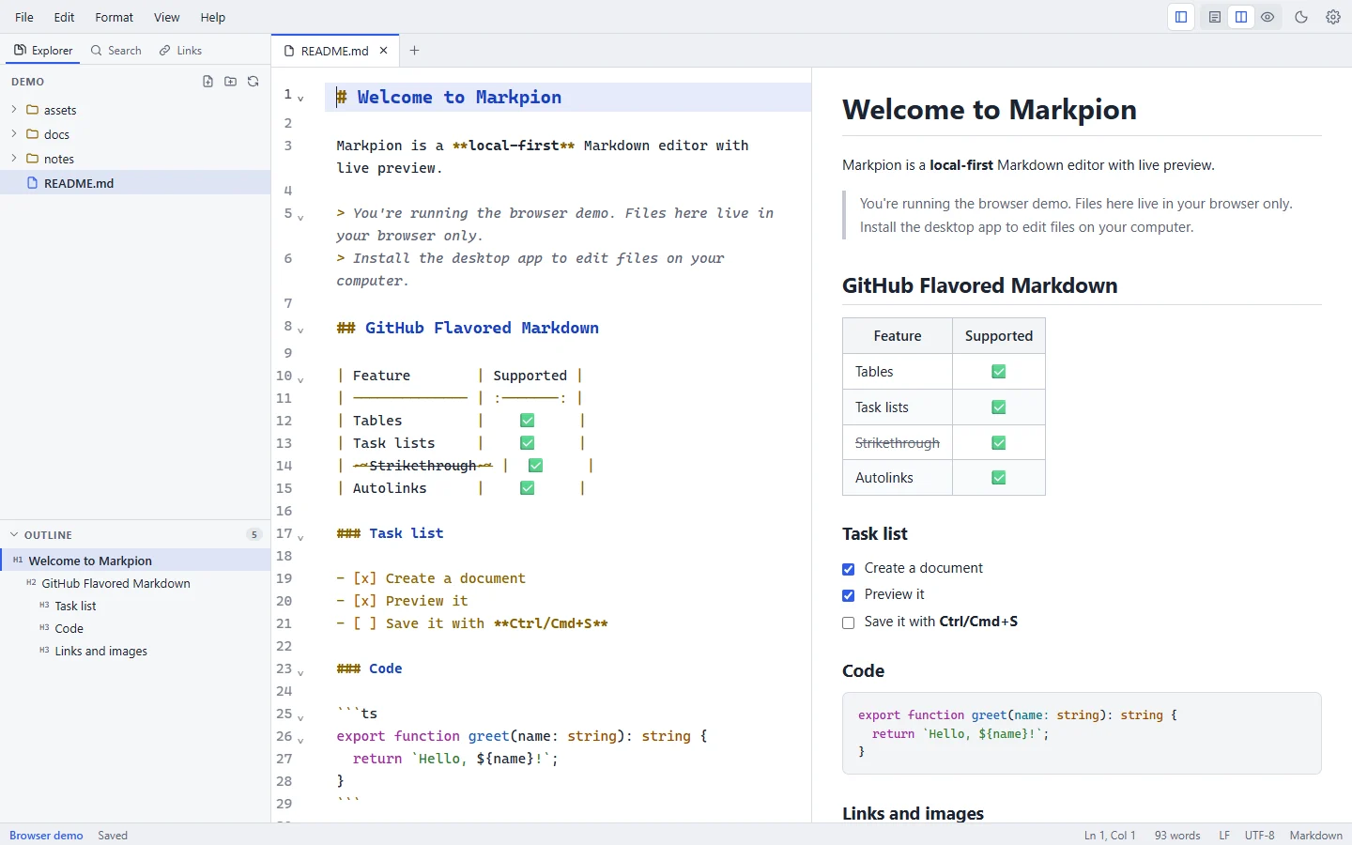1352x845 pixels.
Task: Click 'Links and images' heading in preview
Action: [914, 813]
